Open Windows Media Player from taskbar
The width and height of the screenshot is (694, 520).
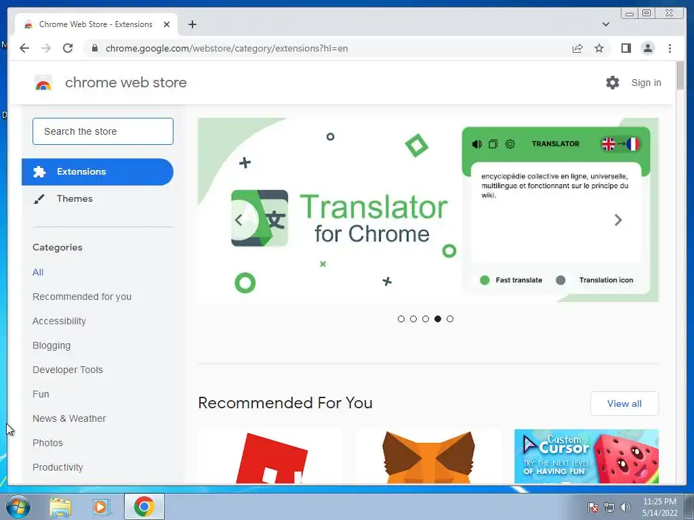click(101, 506)
